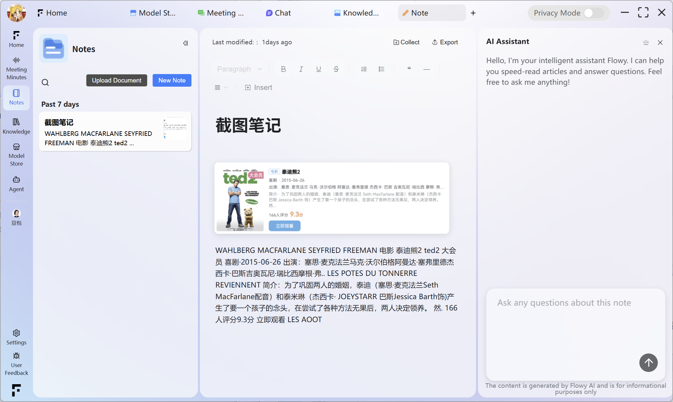Open Settings from the sidebar
Image resolution: width=673 pixels, height=402 pixels.
click(x=16, y=337)
